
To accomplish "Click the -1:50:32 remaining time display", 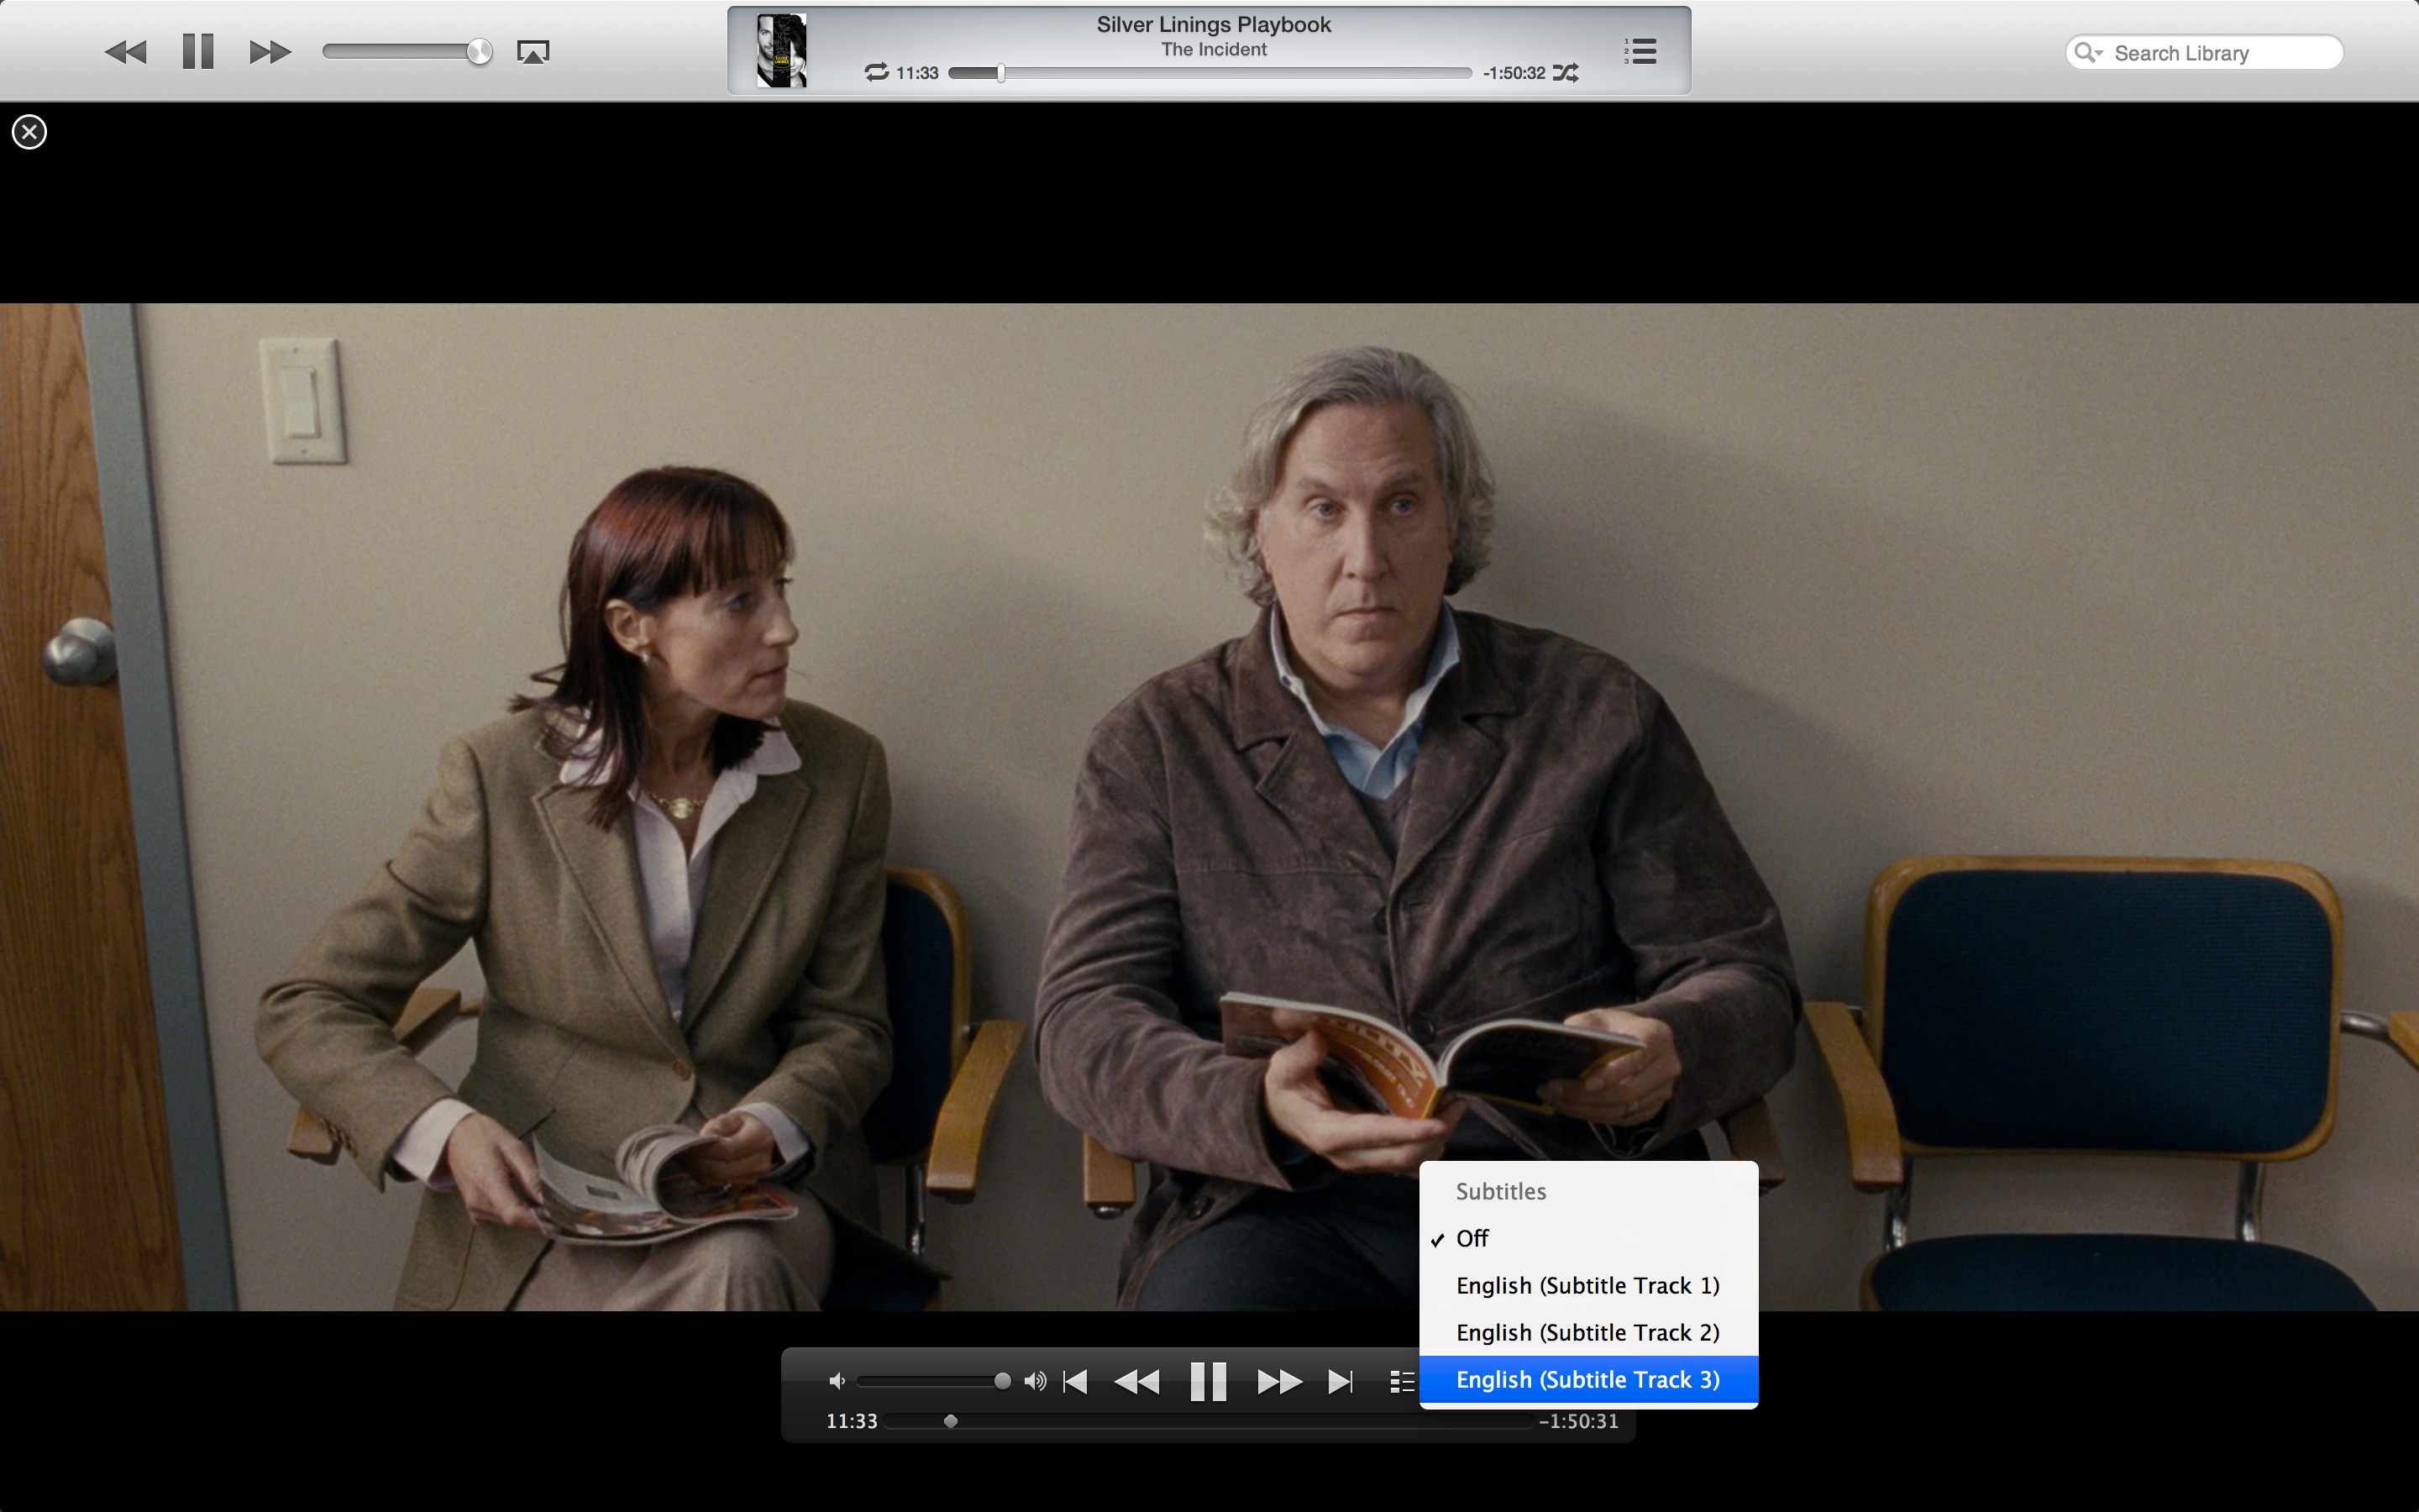I will (x=1514, y=73).
